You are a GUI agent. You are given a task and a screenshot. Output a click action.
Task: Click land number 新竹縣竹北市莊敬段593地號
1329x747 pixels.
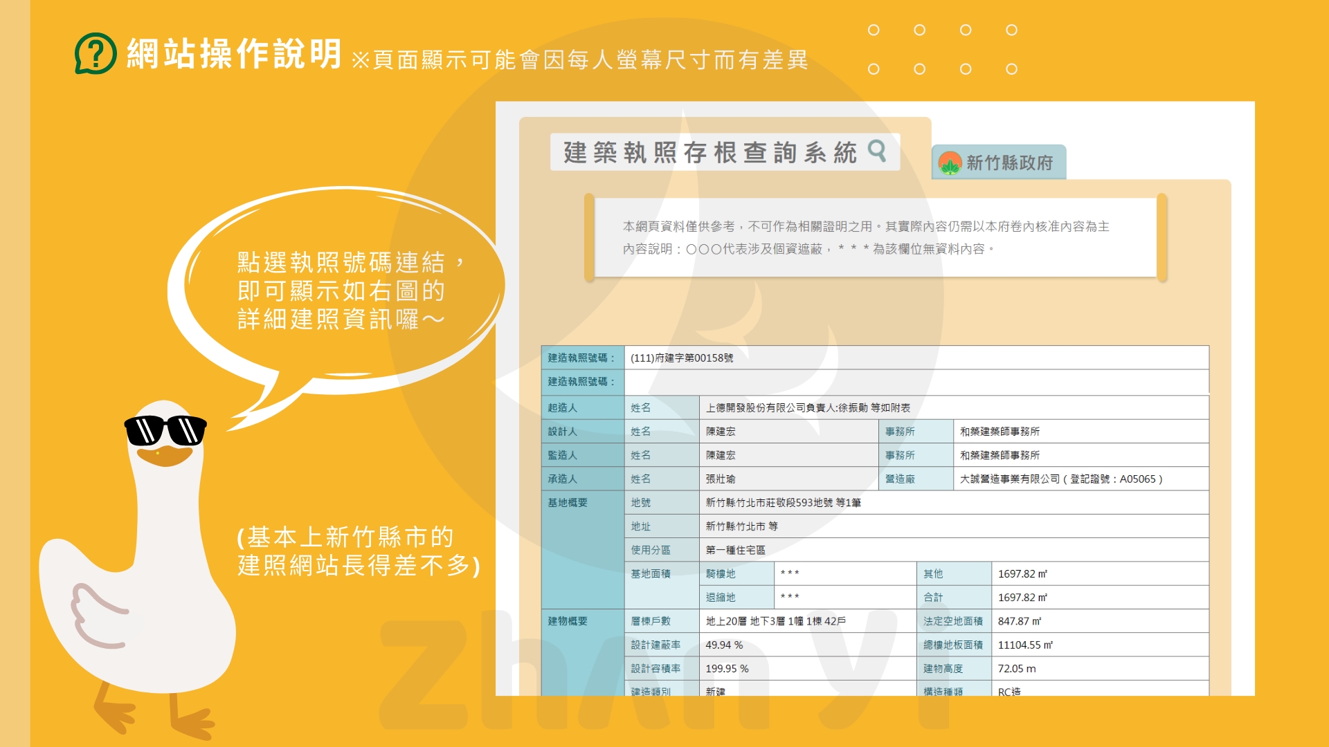(769, 502)
